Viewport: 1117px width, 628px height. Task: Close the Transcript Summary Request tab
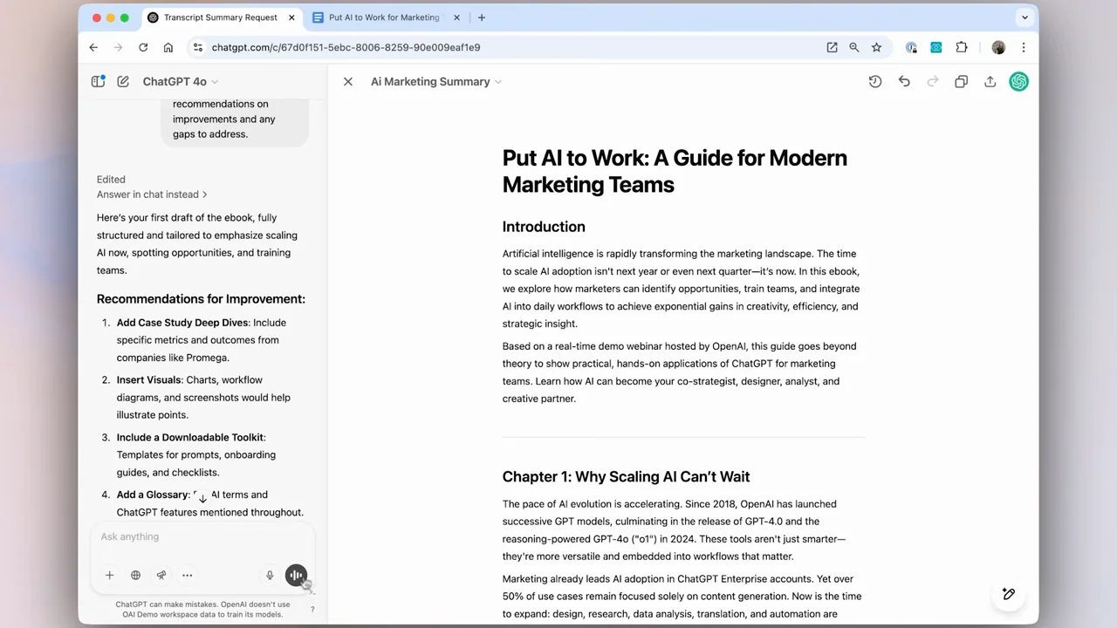291,17
